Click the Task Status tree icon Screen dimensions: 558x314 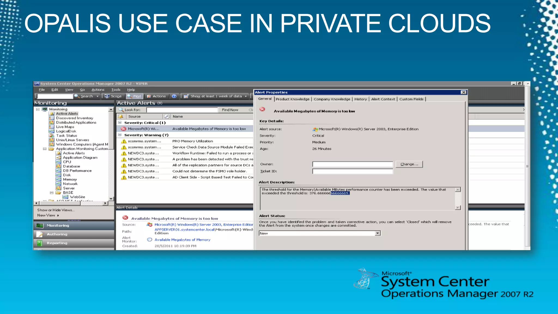[x=51, y=135]
